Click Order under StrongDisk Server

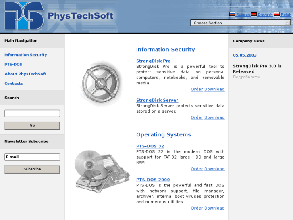pos(197,117)
